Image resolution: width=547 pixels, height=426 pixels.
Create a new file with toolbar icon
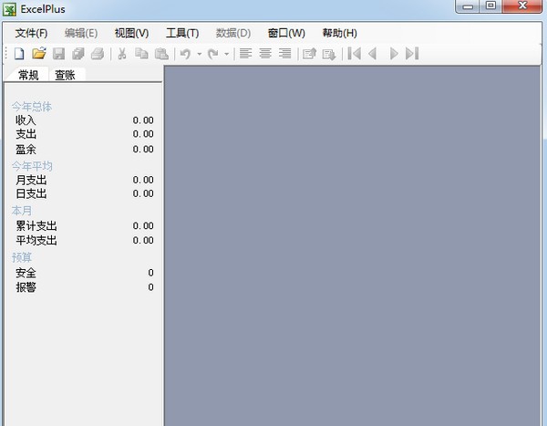tap(19, 54)
